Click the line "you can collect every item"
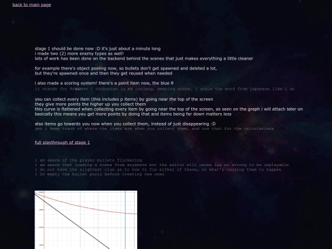 tap(124, 100)
